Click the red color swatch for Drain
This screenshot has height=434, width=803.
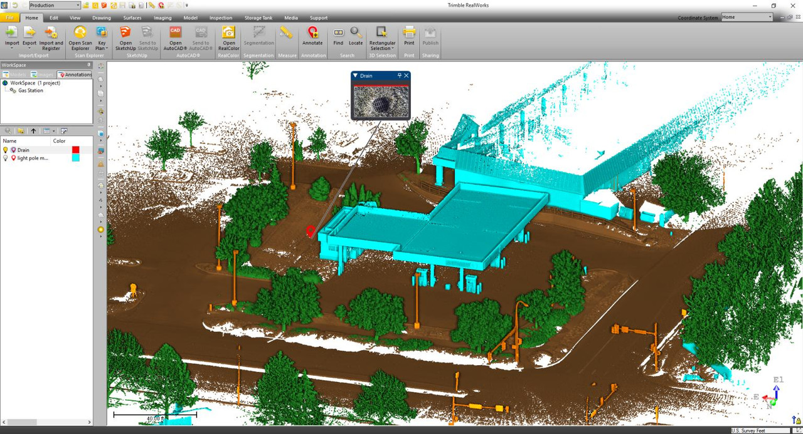tap(75, 150)
